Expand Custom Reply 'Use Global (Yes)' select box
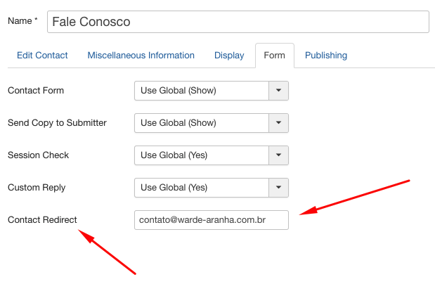Screen dimensions: 435x303 point(202,188)
